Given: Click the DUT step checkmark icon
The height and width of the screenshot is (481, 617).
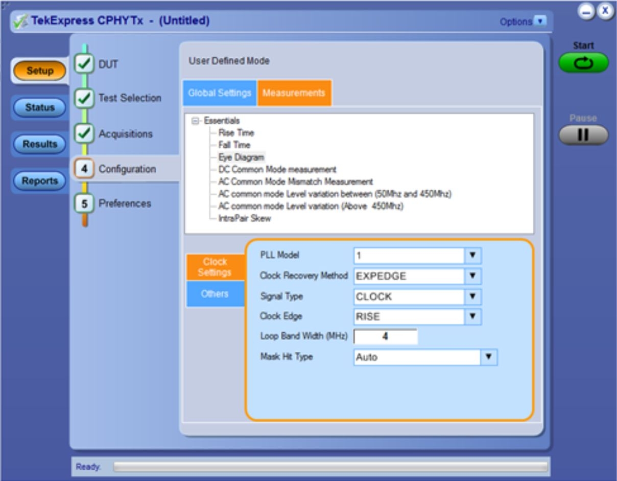Looking at the screenshot, I should click(x=84, y=64).
